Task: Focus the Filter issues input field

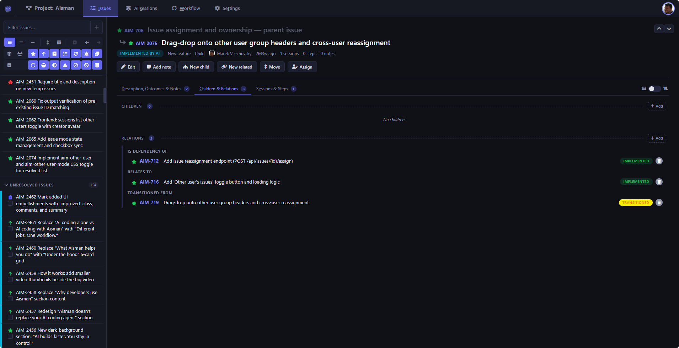Action: coord(47,27)
